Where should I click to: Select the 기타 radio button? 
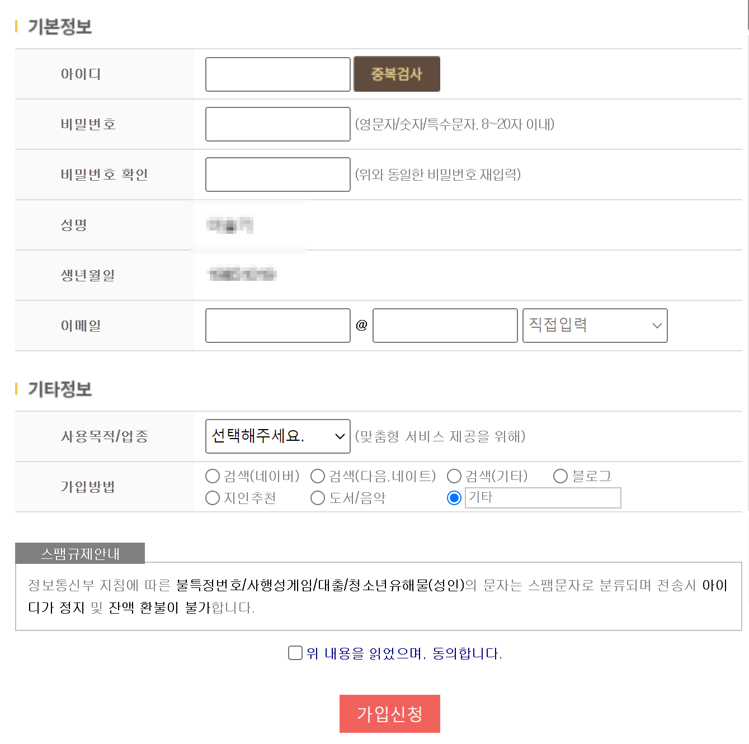point(454,498)
